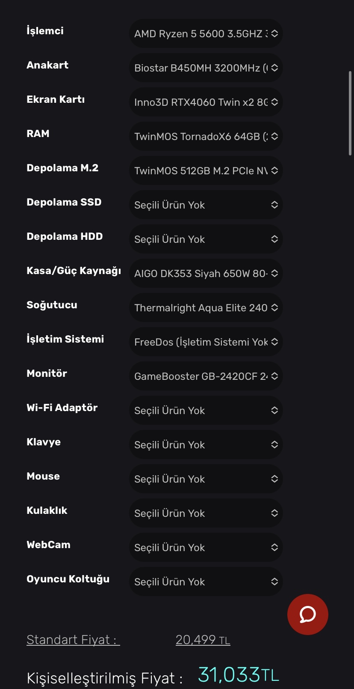Select a Mouse product from dropdown
This screenshot has height=689, width=354.
pos(206,479)
